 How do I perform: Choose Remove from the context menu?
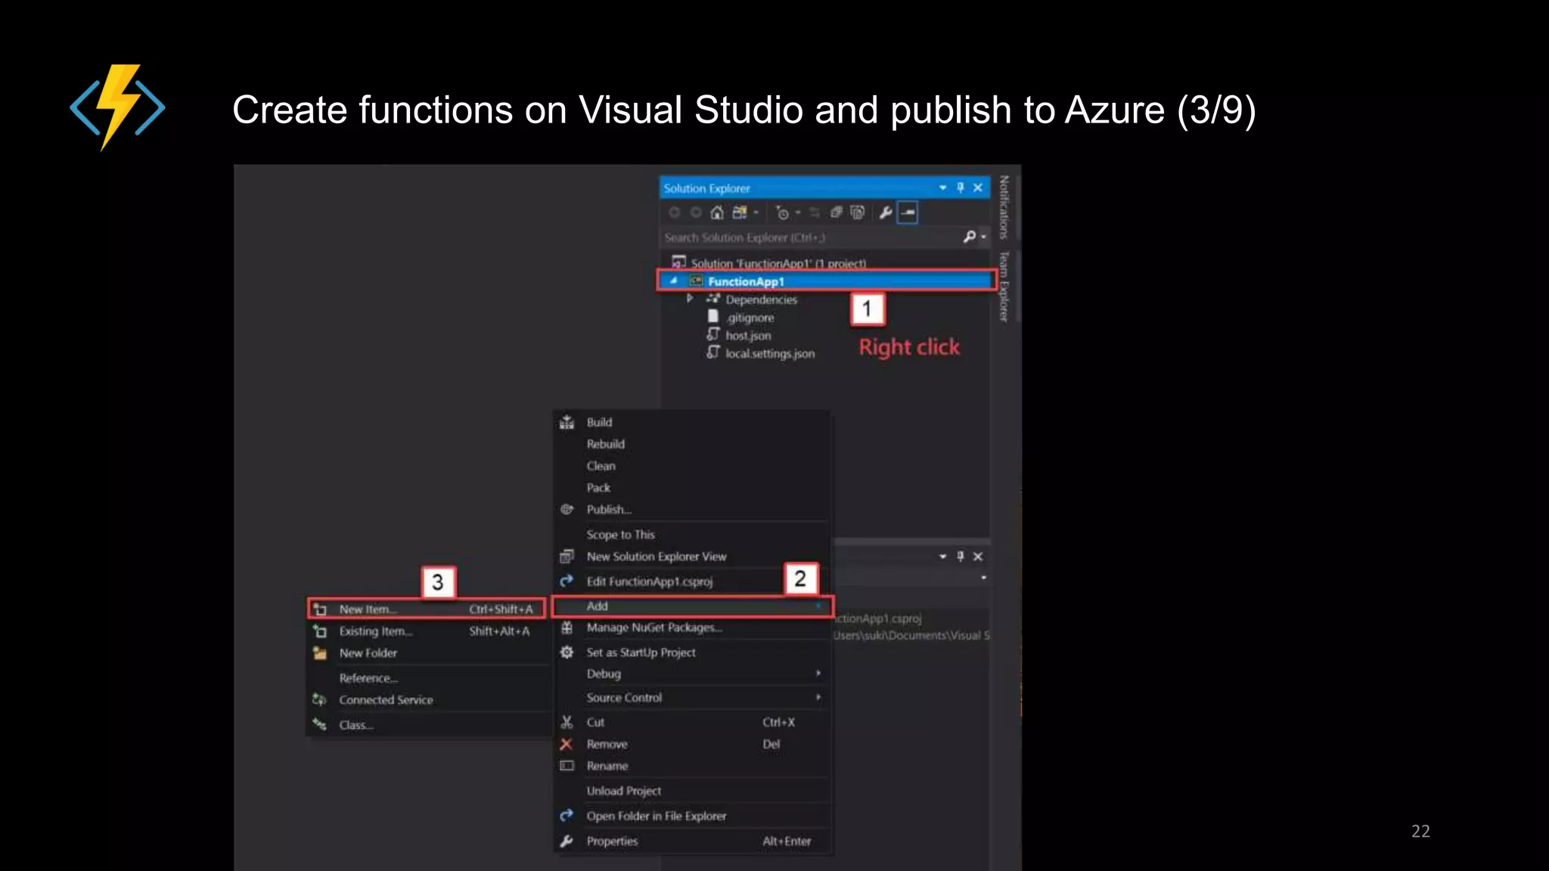click(692, 744)
